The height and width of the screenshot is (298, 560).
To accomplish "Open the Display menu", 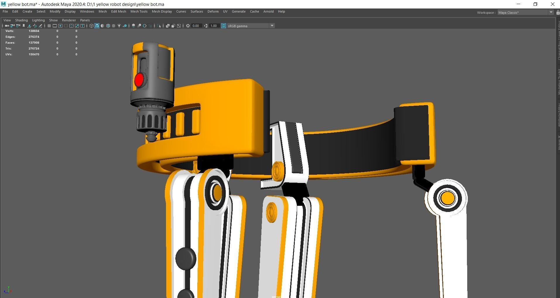I will coord(70,11).
